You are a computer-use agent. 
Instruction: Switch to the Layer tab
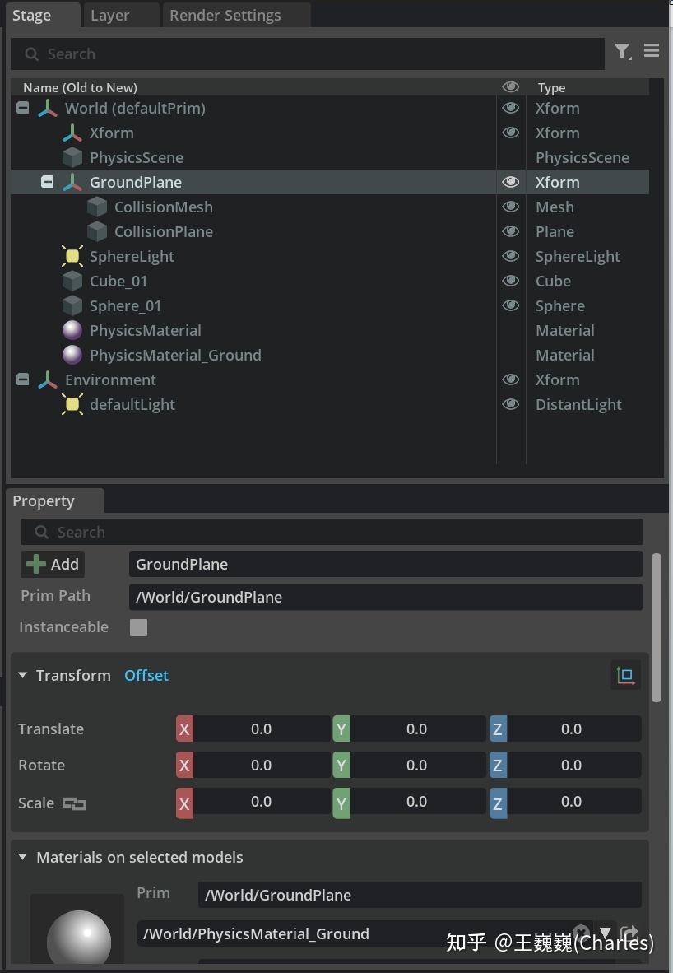[x=109, y=15]
